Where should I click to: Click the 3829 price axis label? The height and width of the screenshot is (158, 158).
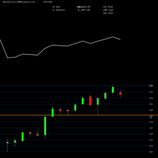[151, 110]
